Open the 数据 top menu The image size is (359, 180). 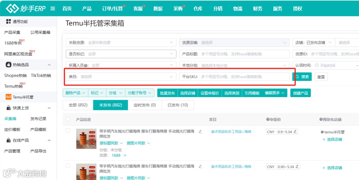pos(158,9)
